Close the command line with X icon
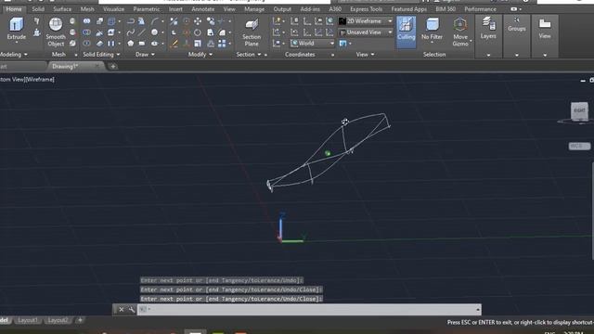This screenshot has width=594, height=334. click(x=122, y=309)
